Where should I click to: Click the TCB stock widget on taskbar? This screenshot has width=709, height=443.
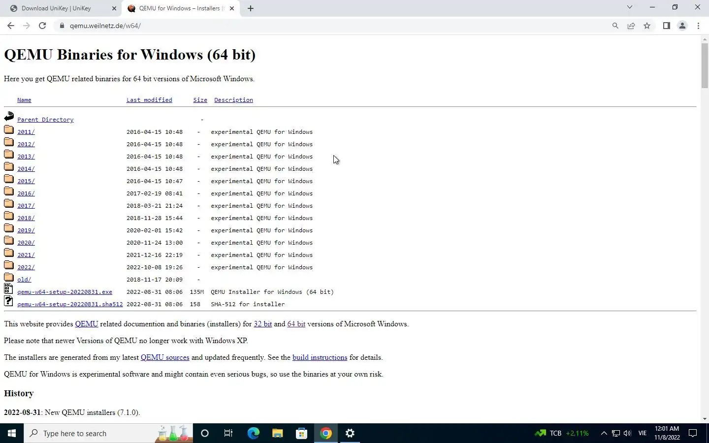pos(562,433)
